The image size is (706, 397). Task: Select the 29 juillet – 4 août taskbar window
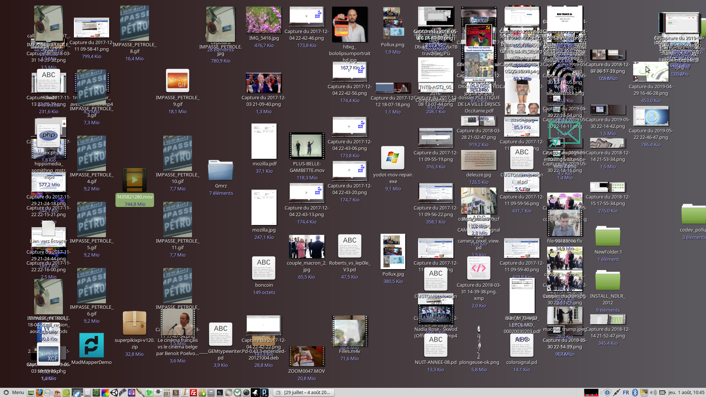pyautogui.click(x=303, y=393)
